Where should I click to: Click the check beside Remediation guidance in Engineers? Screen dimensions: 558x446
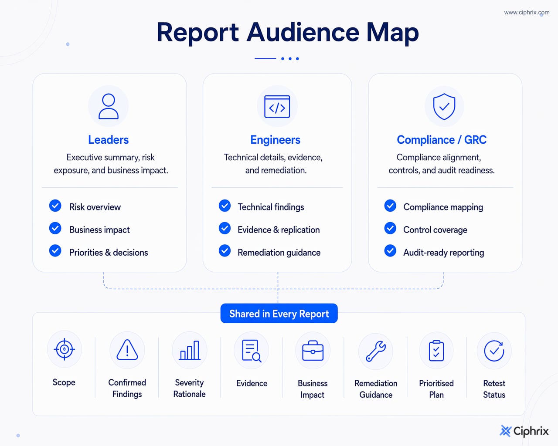click(225, 251)
